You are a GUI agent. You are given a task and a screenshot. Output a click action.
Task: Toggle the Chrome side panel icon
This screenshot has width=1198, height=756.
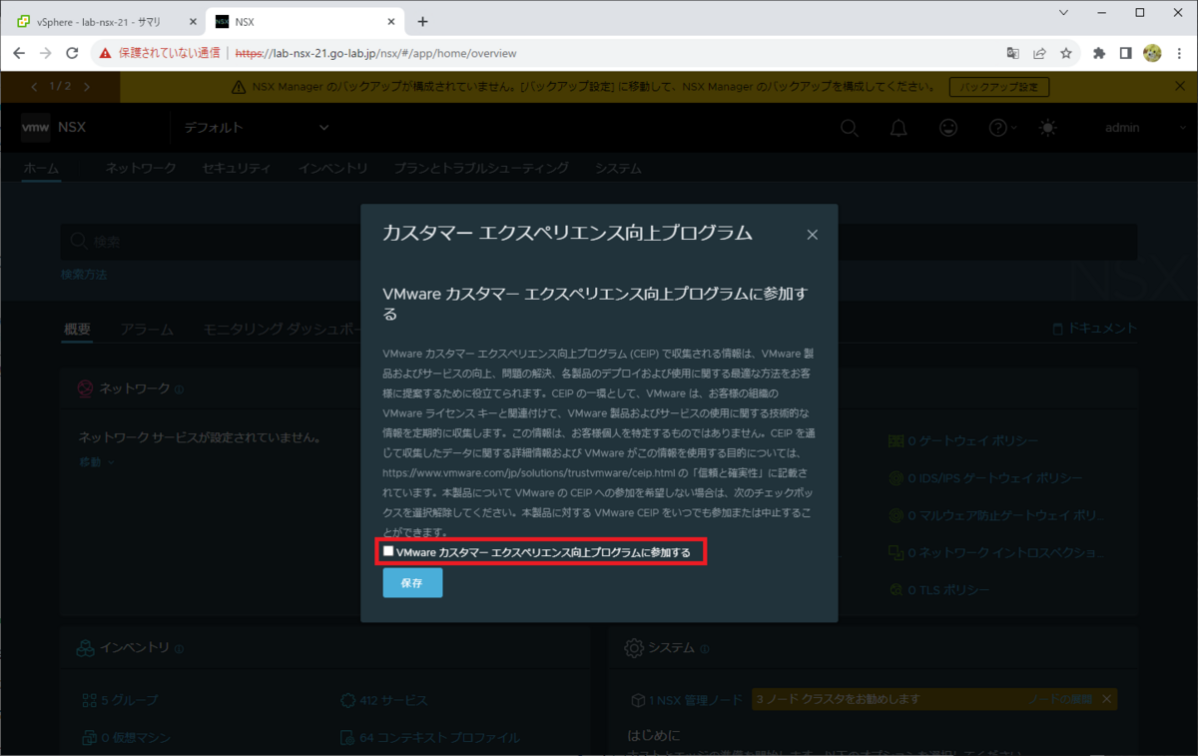pyautogui.click(x=1125, y=53)
